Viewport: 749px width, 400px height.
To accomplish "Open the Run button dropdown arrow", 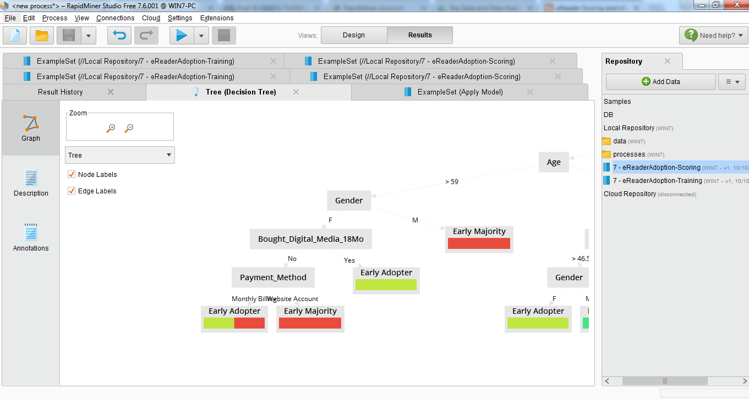I will [201, 35].
